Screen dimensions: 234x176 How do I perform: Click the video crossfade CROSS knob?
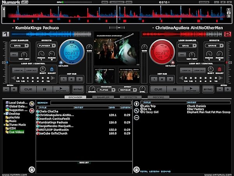(x=92, y=88)
